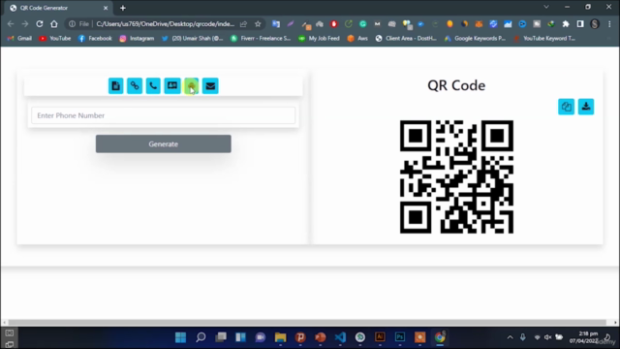The width and height of the screenshot is (620, 349).
Task: Navigate back in browser history
Action: tap(11, 24)
